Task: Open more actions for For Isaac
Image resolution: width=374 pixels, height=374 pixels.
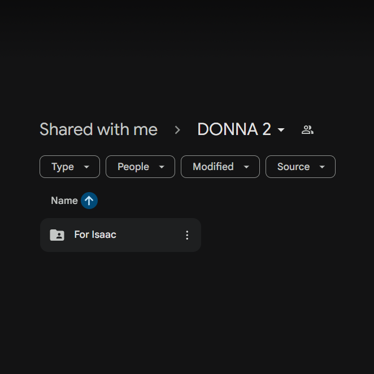Action: tap(187, 235)
